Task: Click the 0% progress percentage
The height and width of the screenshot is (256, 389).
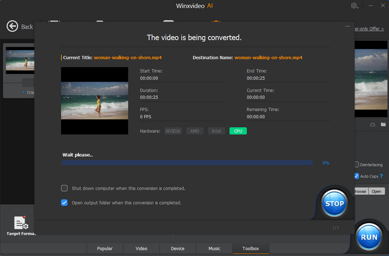Action: pyautogui.click(x=326, y=163)
